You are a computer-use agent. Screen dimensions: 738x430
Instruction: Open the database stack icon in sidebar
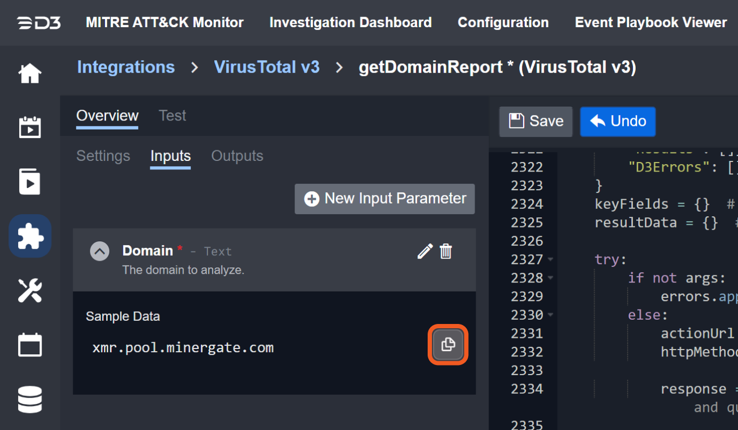pos(30,400)
